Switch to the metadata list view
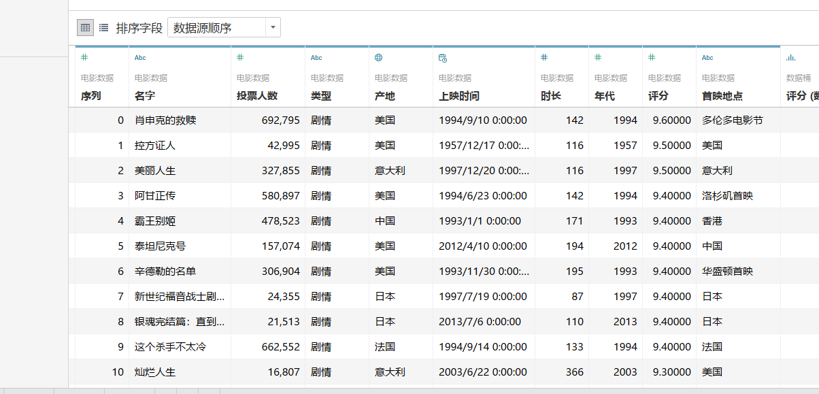The height and width of the screenshot is (394, 819). [x=103, y=27]
